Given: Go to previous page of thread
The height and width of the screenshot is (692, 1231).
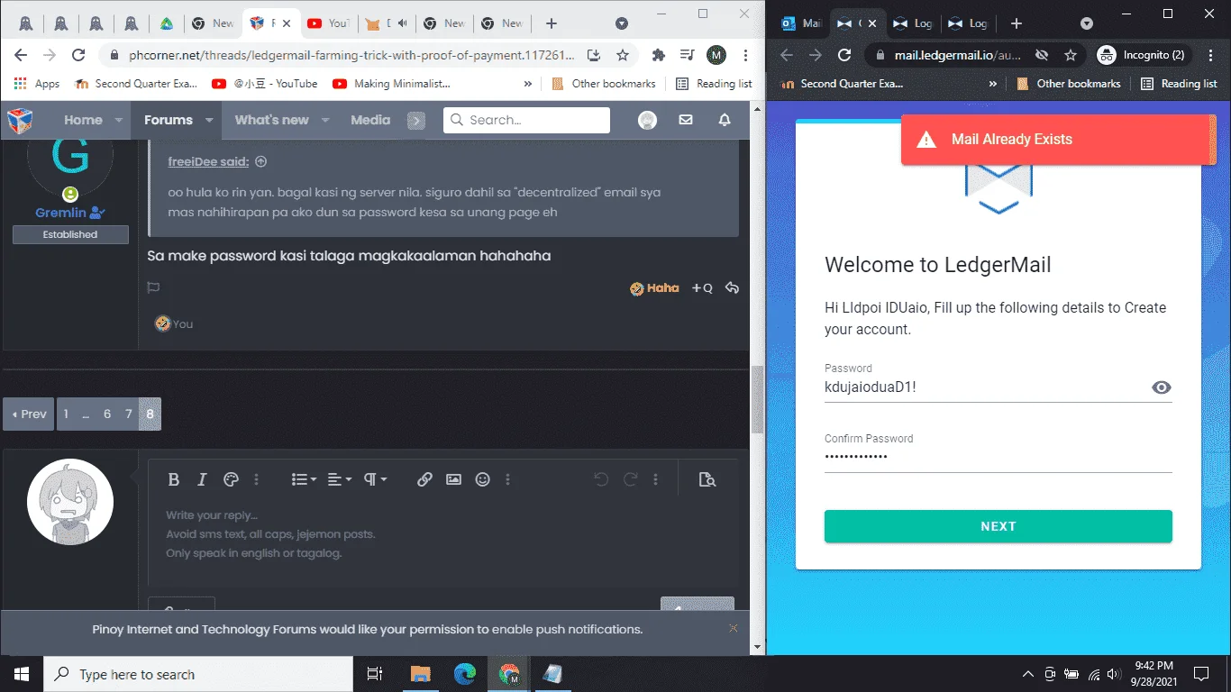Looking at the screenshot, I should tap(29, 414).
